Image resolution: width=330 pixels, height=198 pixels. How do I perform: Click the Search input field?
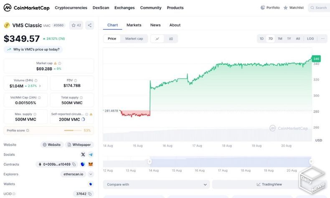[319, 8]
